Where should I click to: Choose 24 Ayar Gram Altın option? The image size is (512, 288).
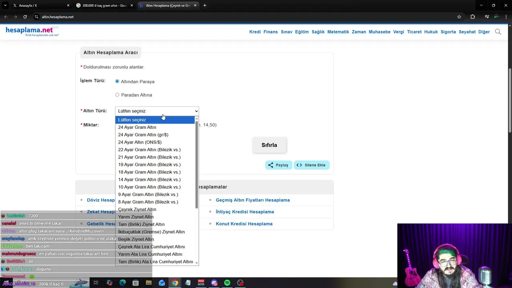point(155,127)
